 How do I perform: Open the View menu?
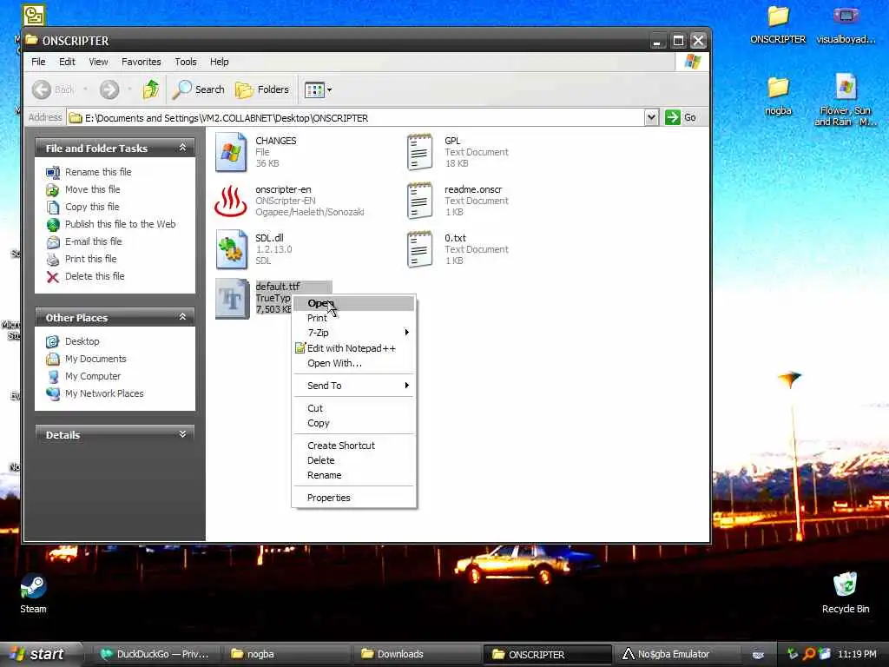coord(98,62)
